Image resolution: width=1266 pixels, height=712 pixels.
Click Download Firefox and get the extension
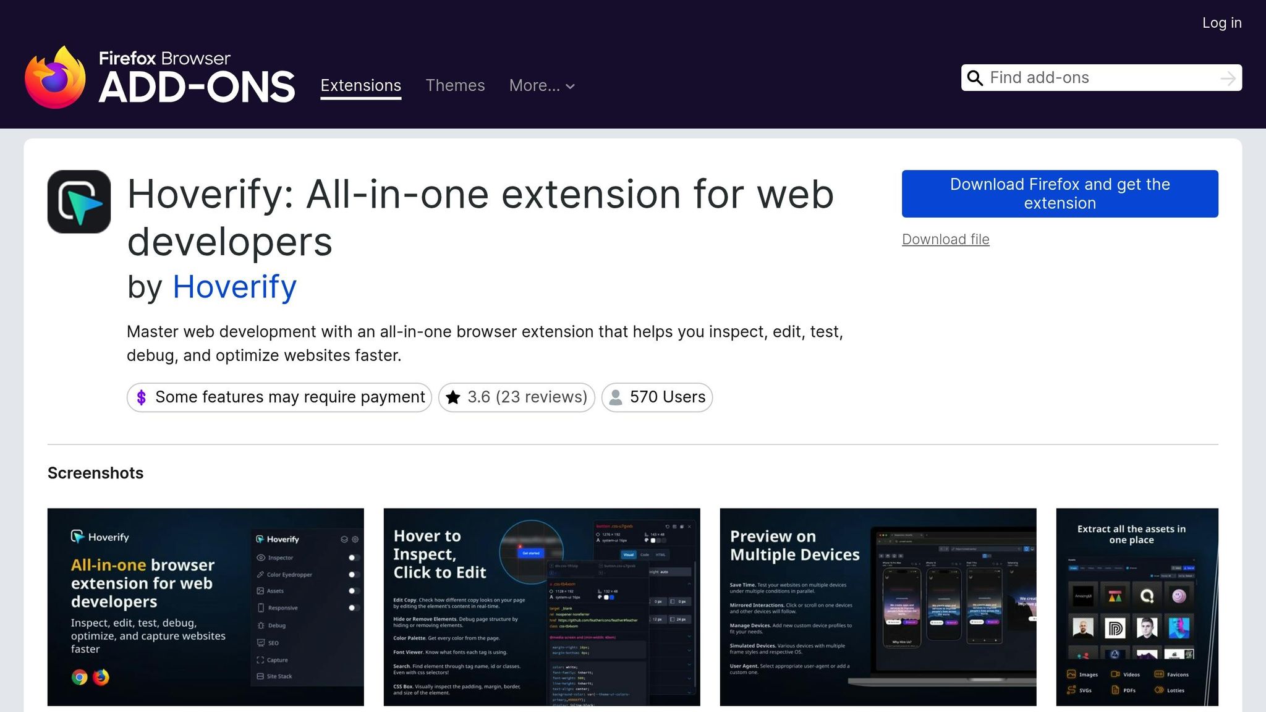(x=1060, y=193)
